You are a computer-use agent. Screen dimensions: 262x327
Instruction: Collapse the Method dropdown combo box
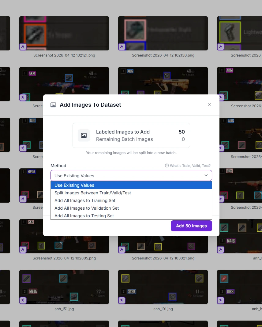(x=131, y=176)
